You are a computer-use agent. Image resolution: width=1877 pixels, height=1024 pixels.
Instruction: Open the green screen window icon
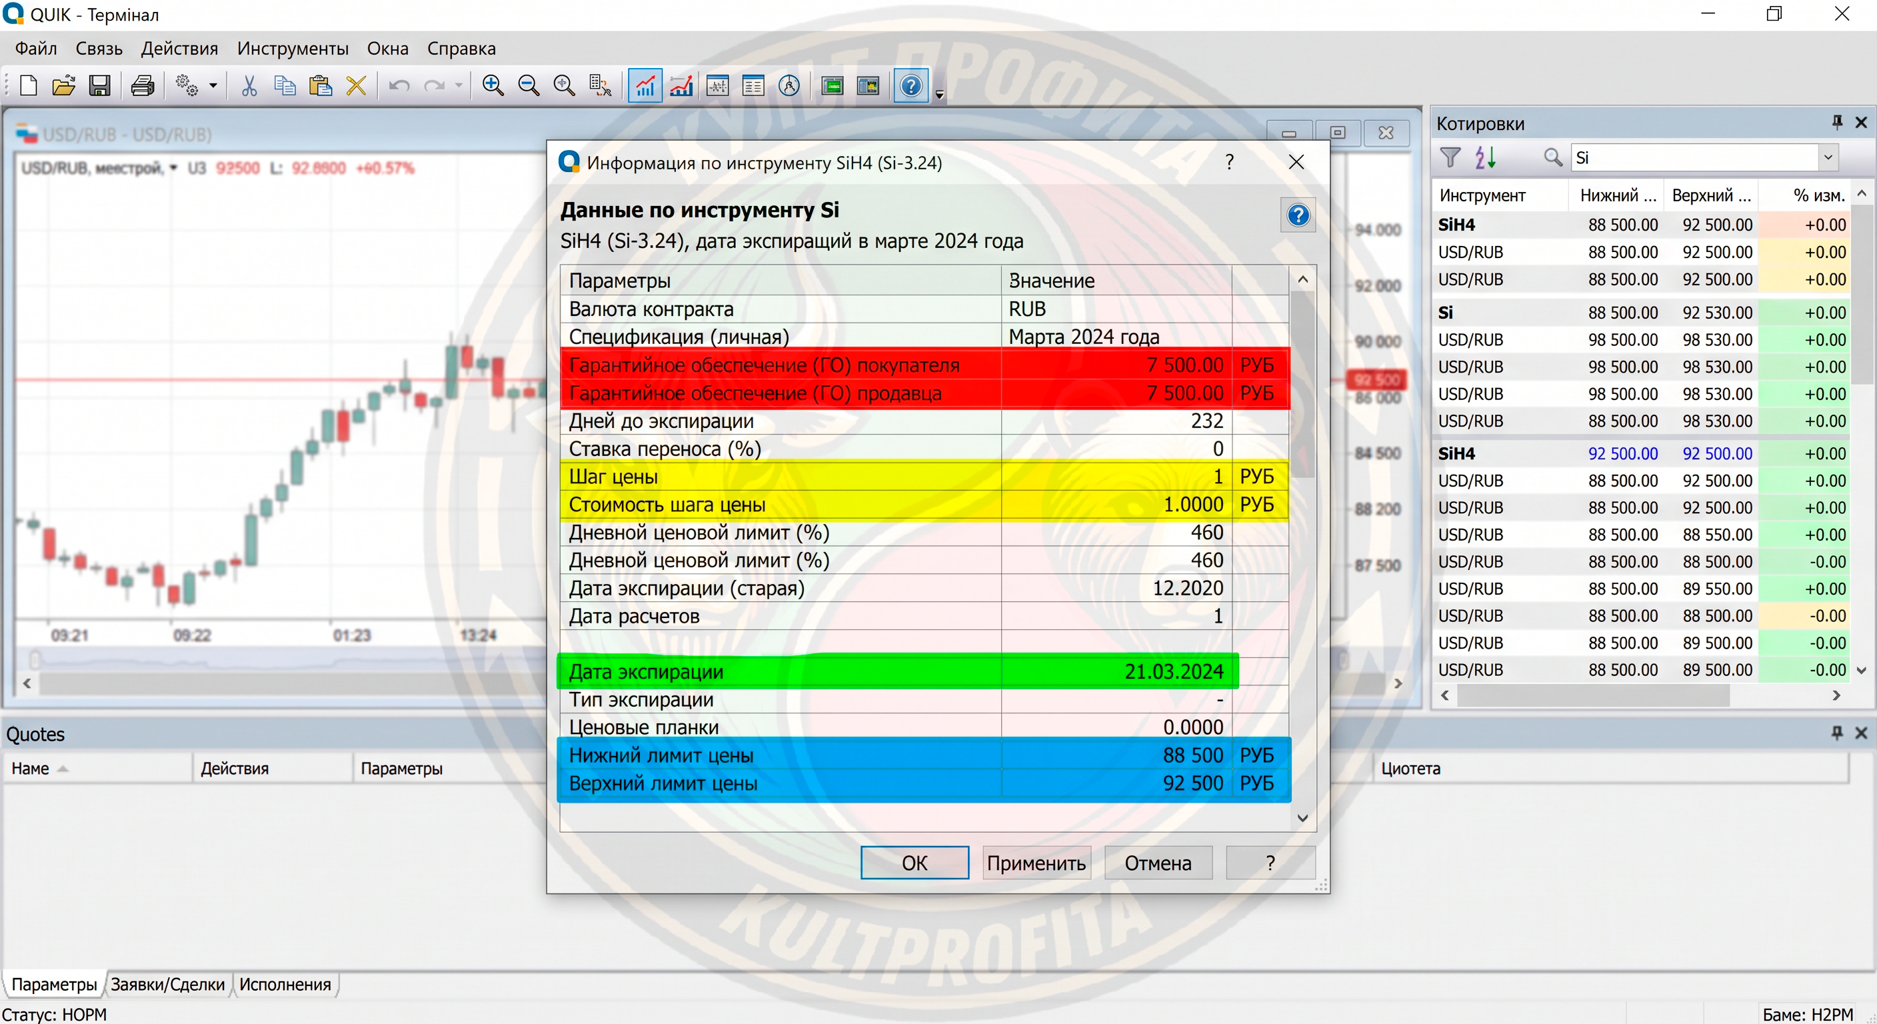point(832,86)
